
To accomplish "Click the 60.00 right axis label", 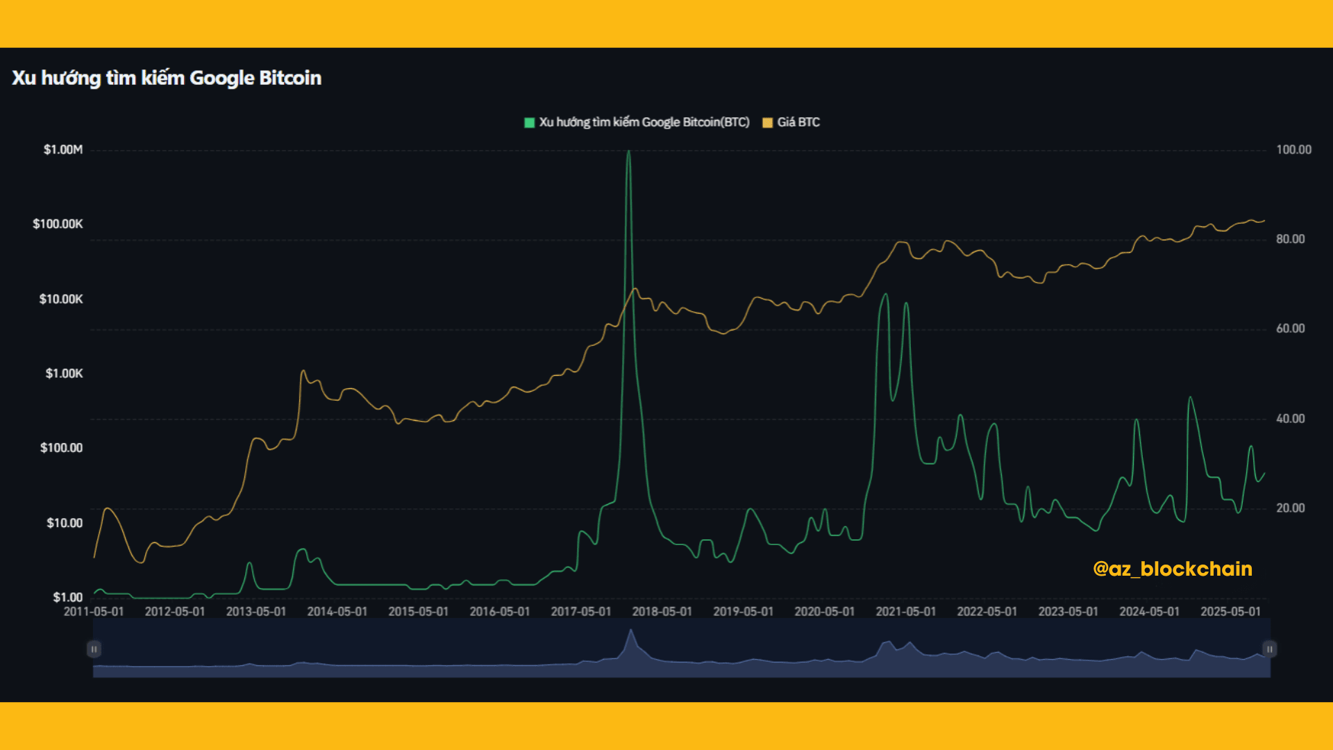I will click(x=1290, y=328).
